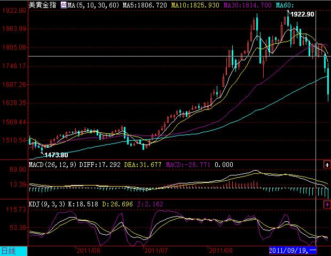Click the D:26.696 value
This screenshot has width=331, height=256.
pos(117,204)
